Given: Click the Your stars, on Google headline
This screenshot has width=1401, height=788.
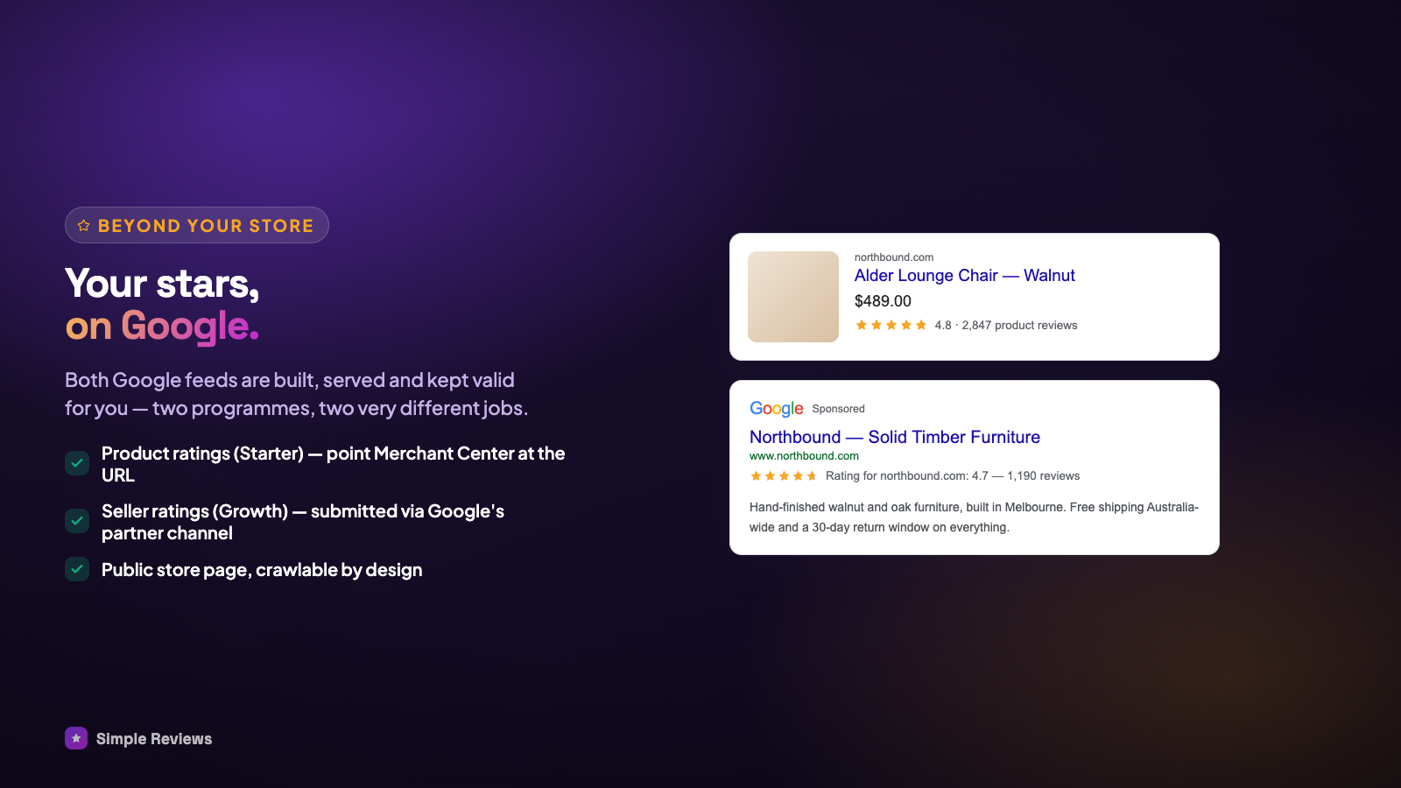Looking at the screenshot, I should click(x=162, y=305).
